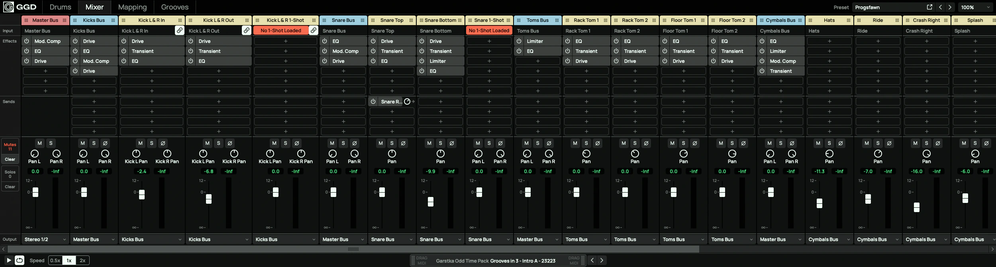This screenshot has height=267, width=996.
Task: Toggle the loop playback icon
Action: [20, 260]
